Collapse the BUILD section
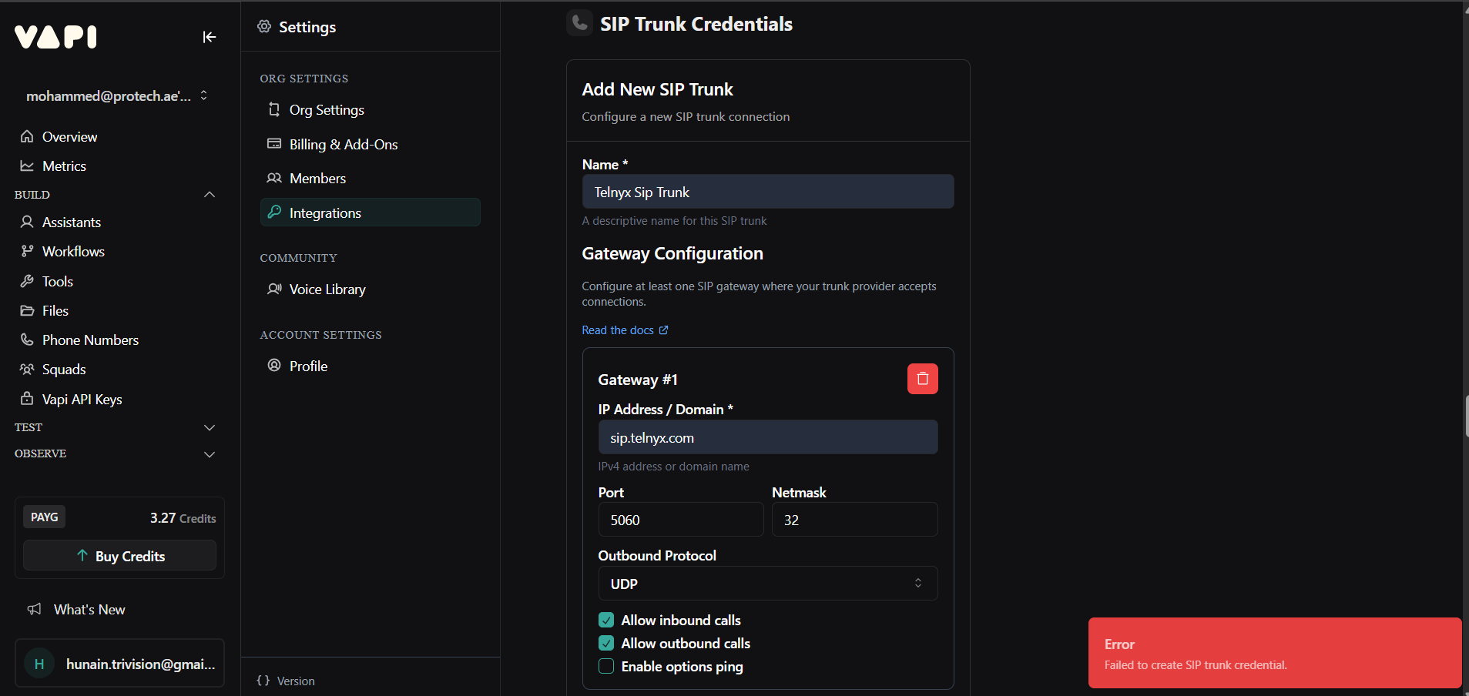 click(x=209, y=194)
